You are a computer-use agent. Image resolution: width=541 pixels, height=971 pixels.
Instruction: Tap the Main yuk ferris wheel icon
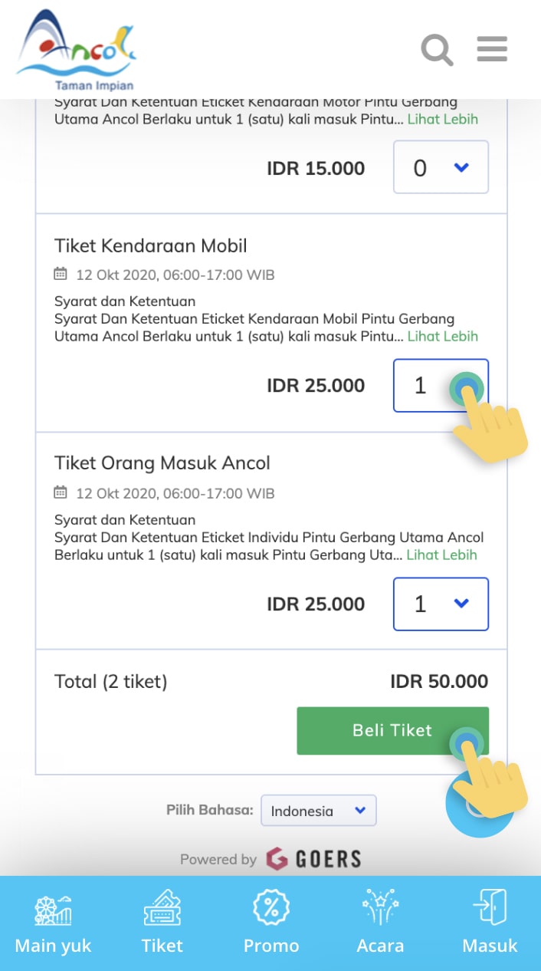pyautogui.click(x=53, y=910)
